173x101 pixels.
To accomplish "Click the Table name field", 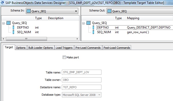I will click(82, 72).
